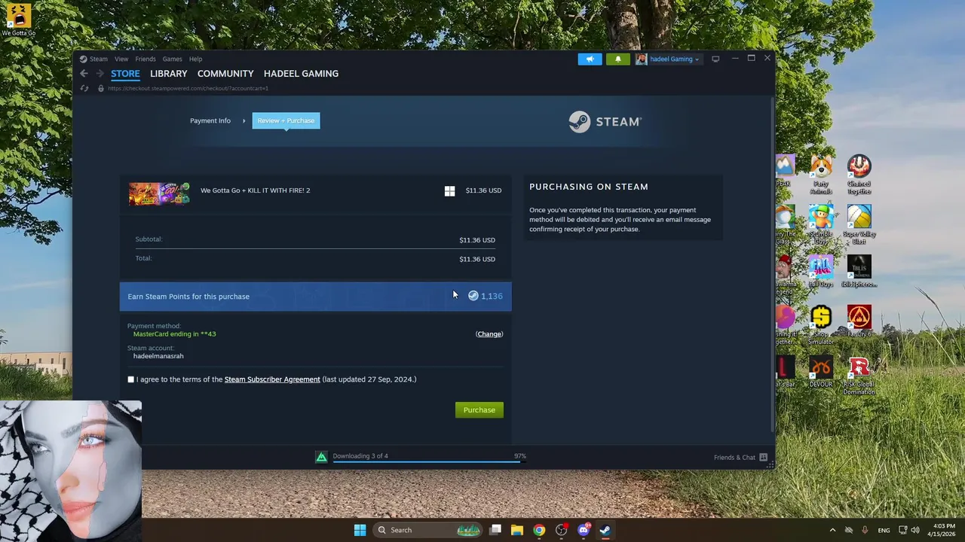The height and width of the screenshot is (542, 965).
Task: Open the View menu
Action: (121, 59)
